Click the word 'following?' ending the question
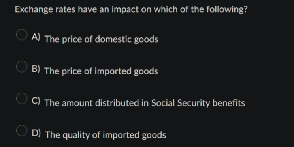The width and height of the screenshot is (294, 147). point(227,9)
